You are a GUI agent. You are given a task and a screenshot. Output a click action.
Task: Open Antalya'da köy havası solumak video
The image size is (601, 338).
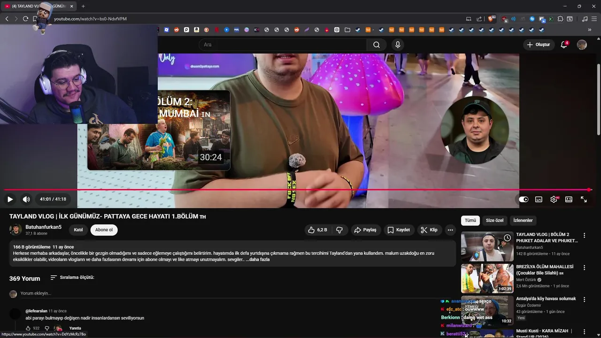[x=546, y=299]
